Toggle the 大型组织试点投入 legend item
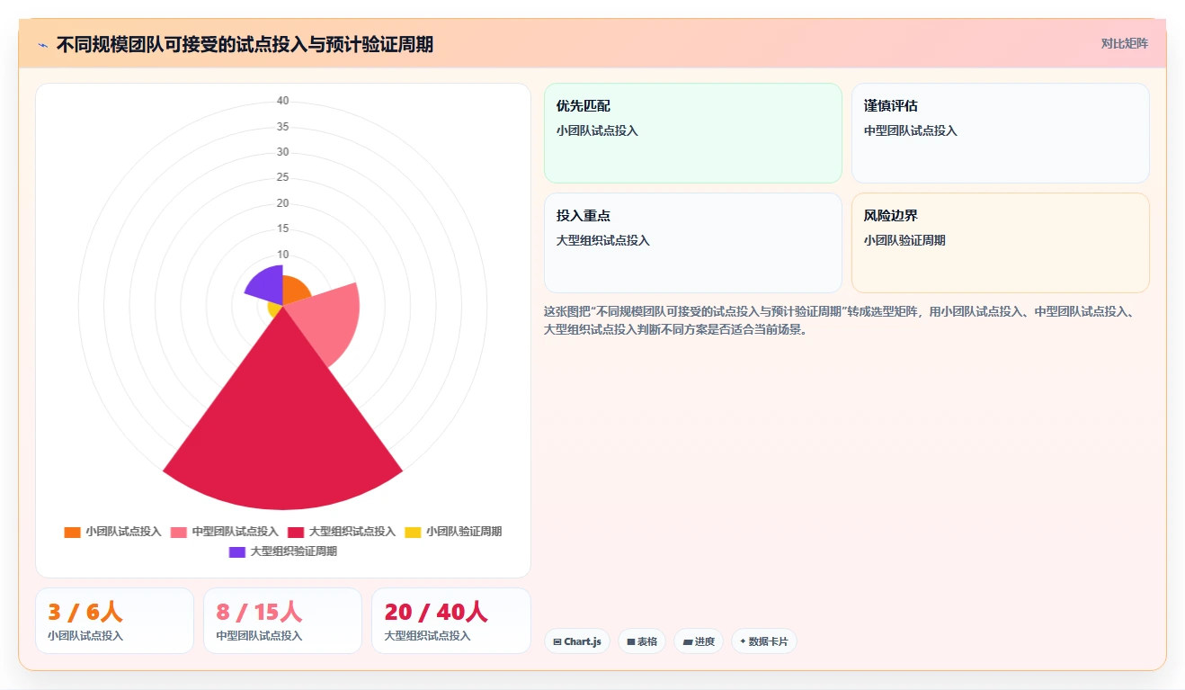 [x=342, y=532]
